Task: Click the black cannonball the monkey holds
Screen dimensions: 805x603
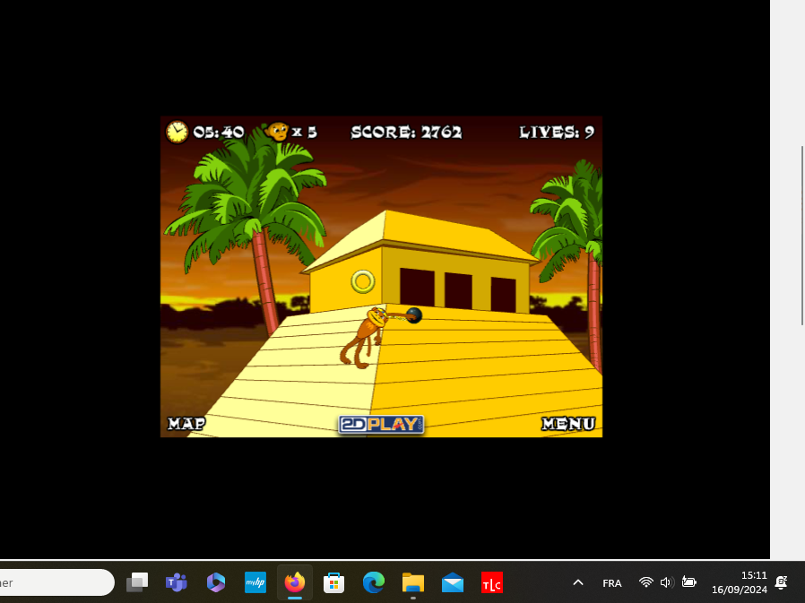Action: point(414,315)
